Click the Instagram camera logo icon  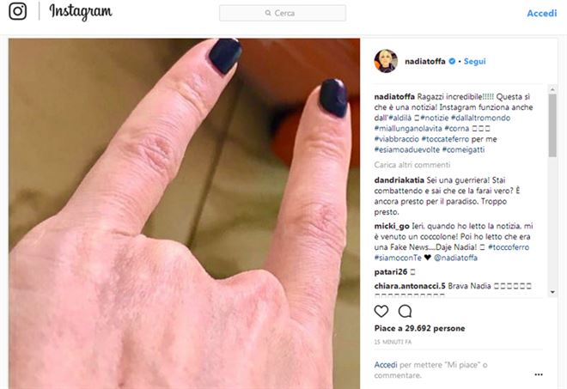[x=18, y=11]
